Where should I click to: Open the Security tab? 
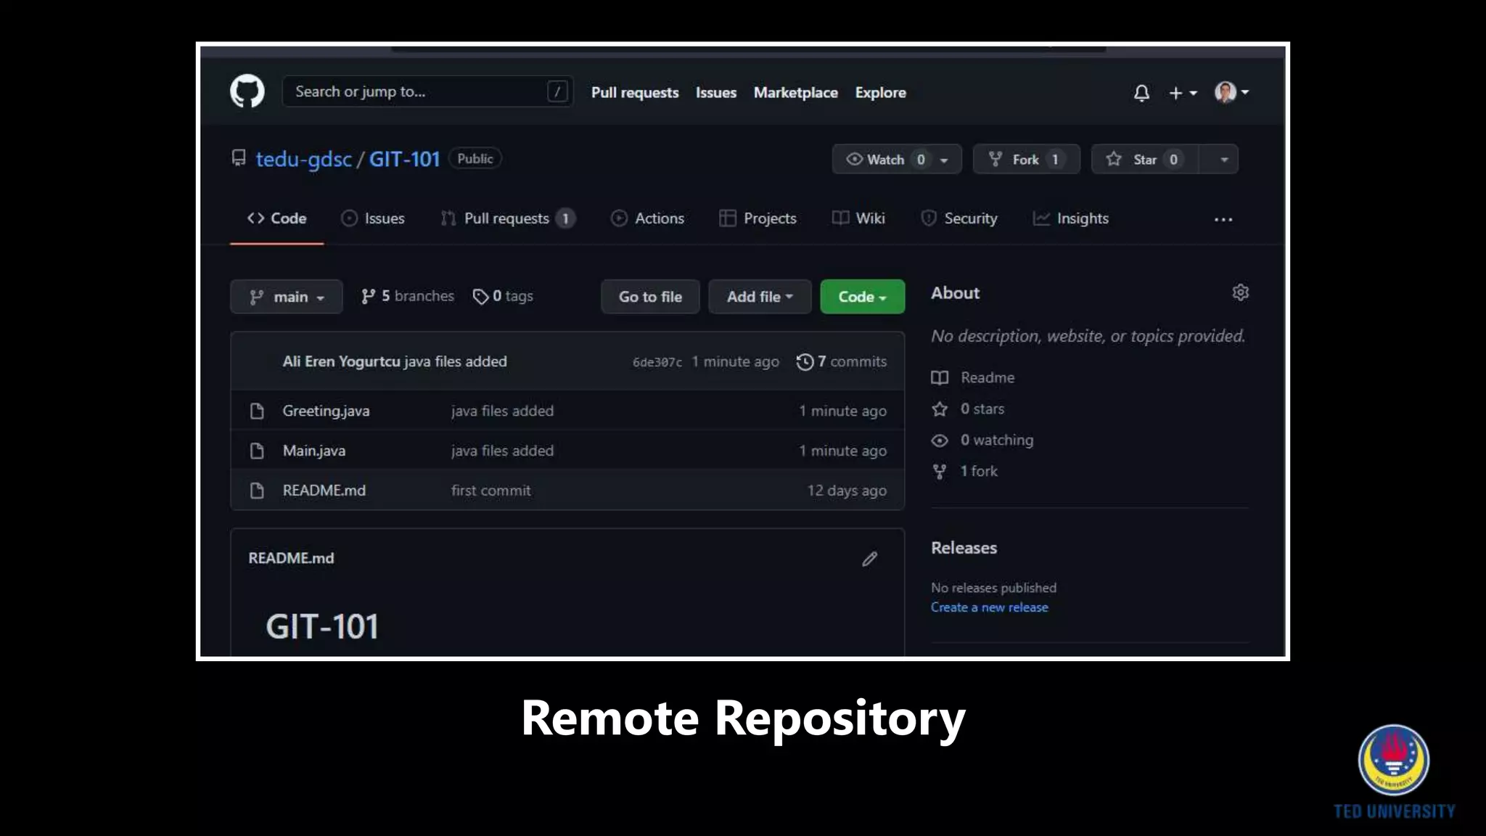958,218
